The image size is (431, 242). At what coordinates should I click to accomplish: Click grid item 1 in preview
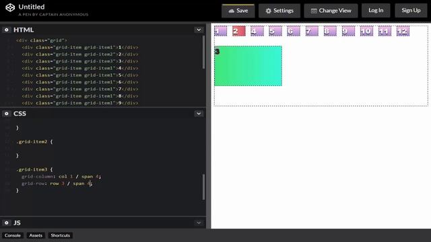221,31
